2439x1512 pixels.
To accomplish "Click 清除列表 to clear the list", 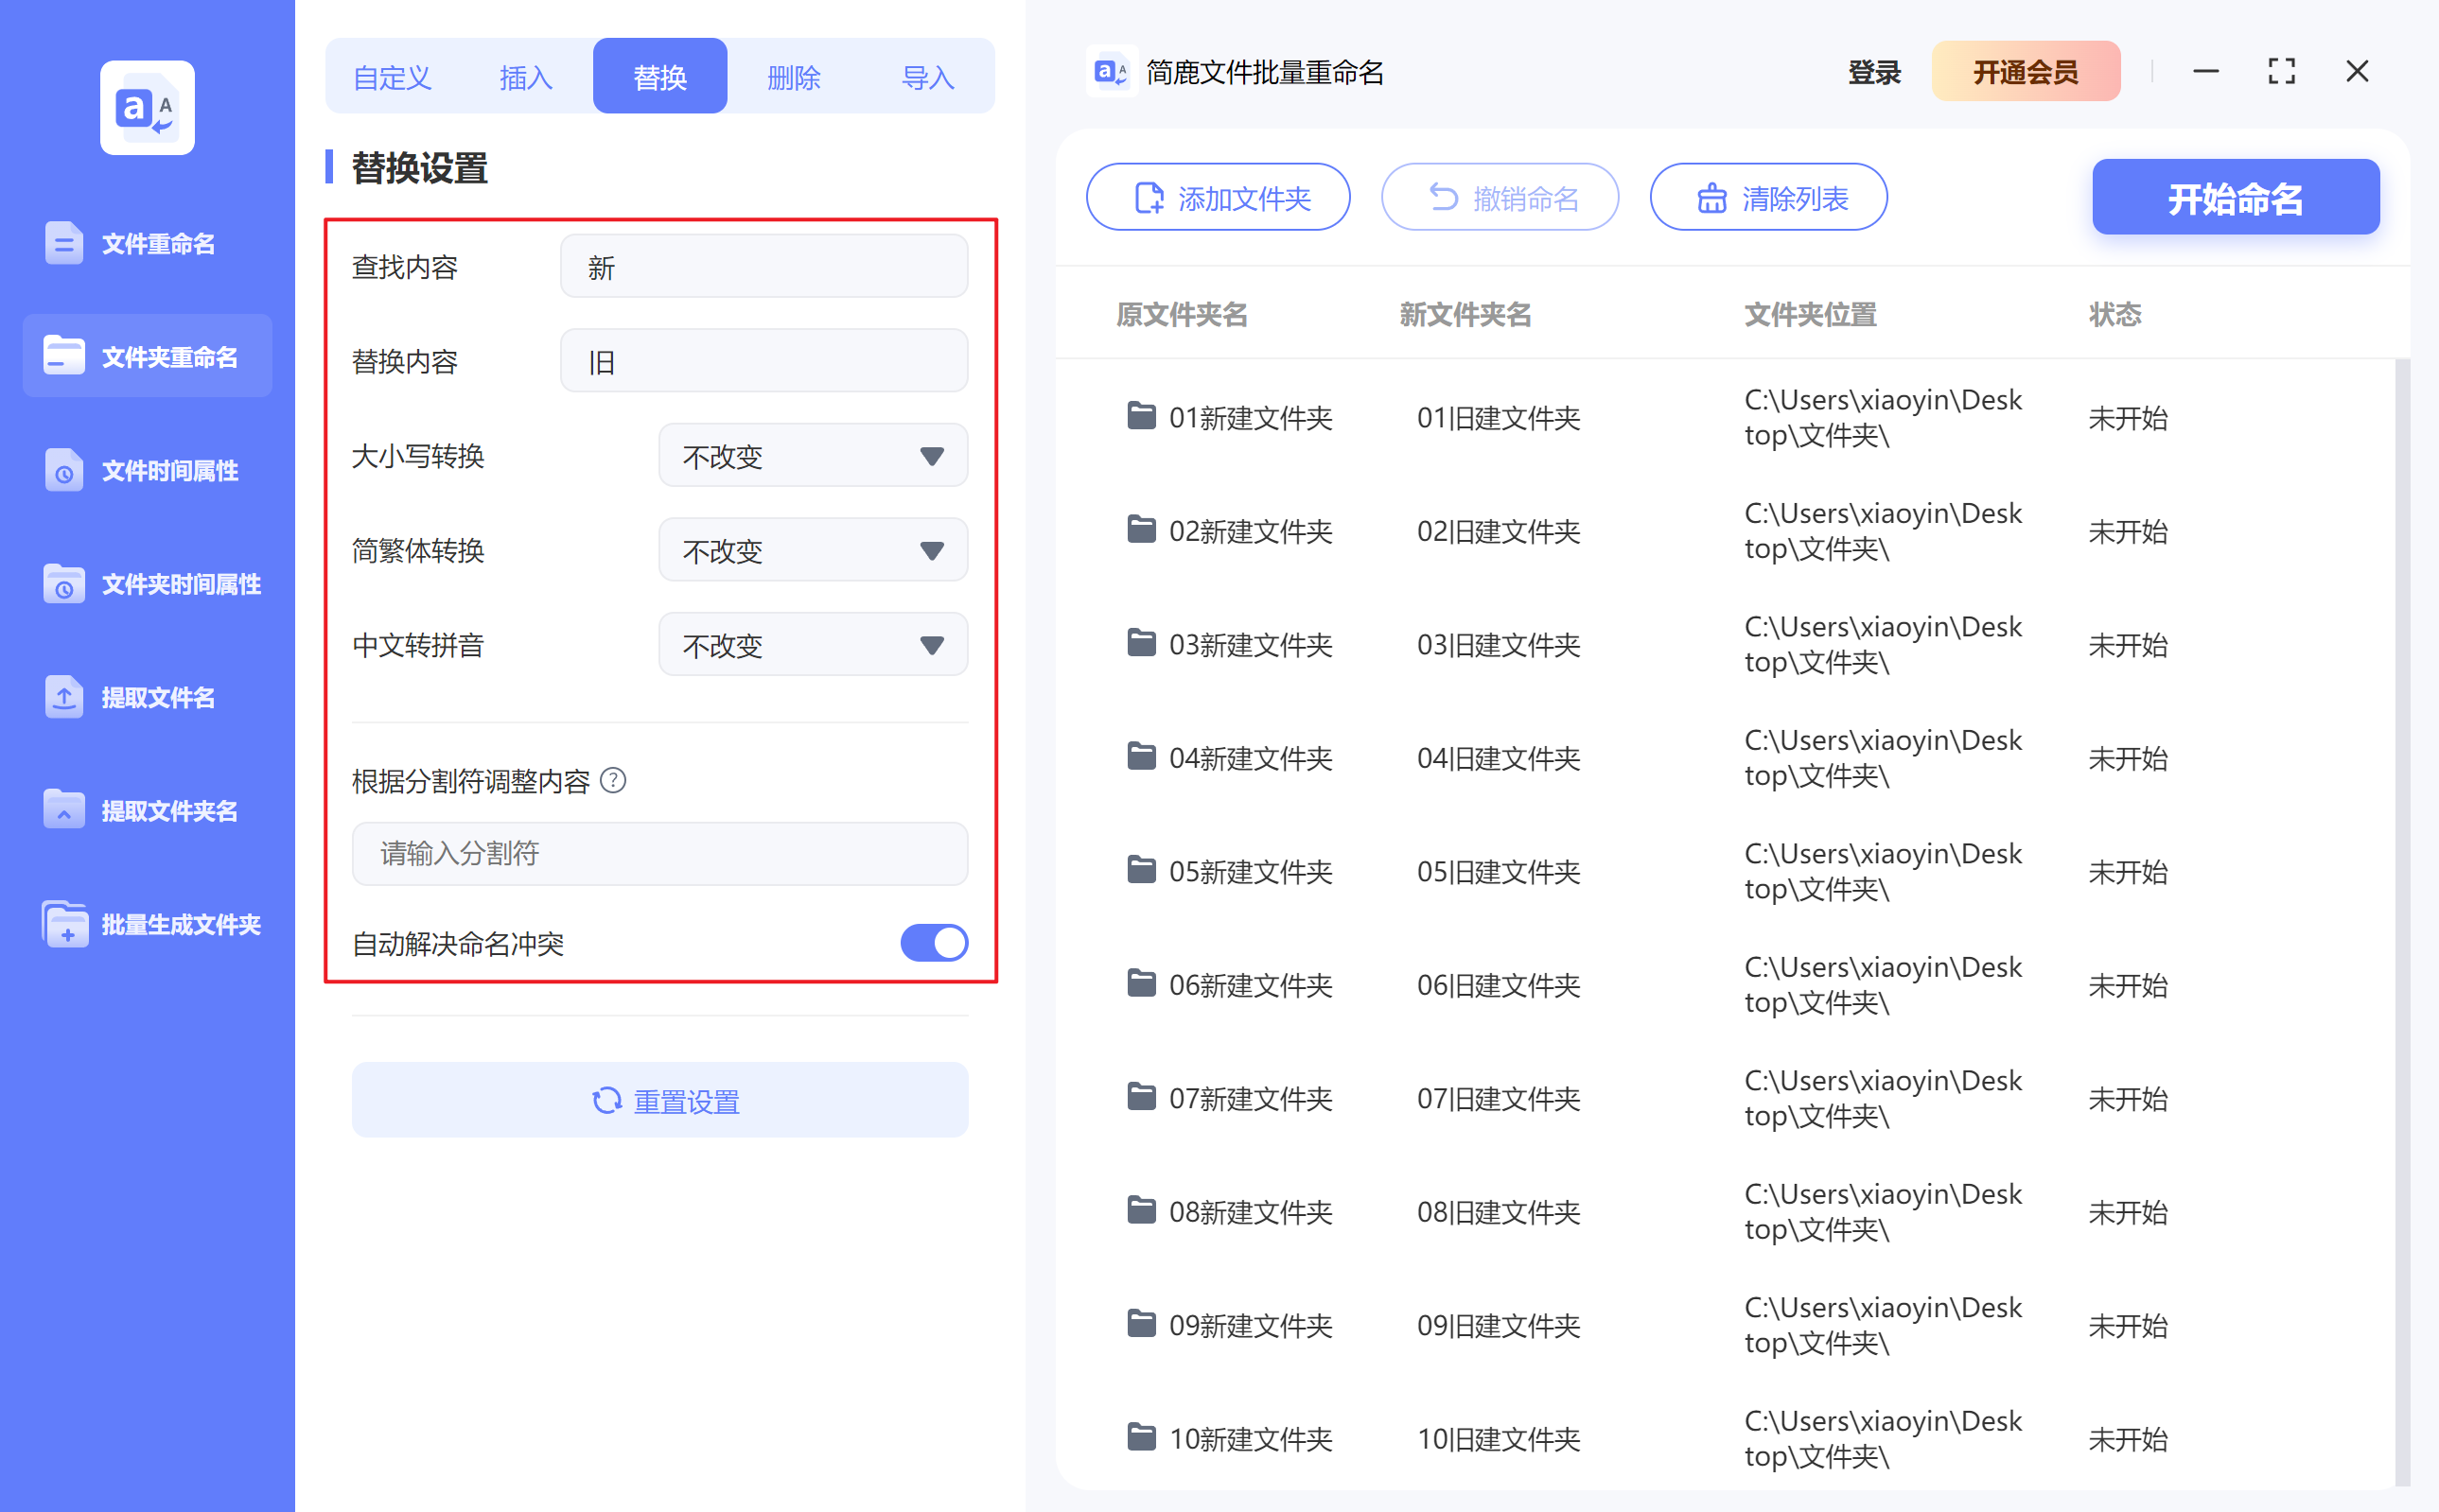I will (1766, 197).
